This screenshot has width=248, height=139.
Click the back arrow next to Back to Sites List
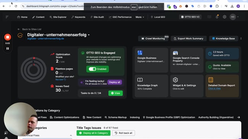[19, 29]
